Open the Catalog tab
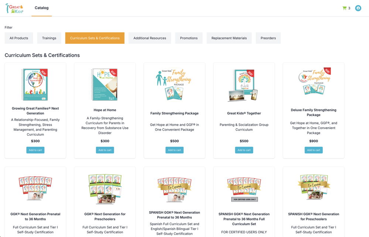369x237 pixels. (42, 8)
